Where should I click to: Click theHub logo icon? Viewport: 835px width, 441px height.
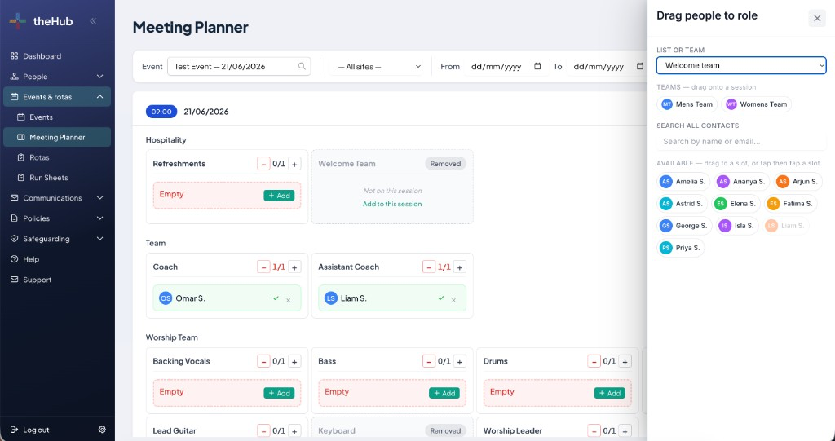18,21
